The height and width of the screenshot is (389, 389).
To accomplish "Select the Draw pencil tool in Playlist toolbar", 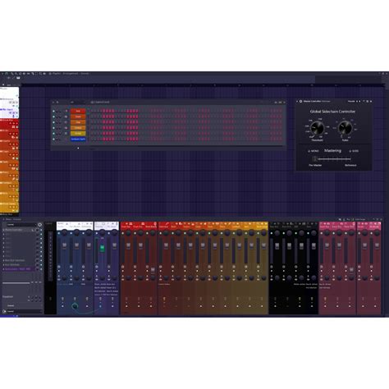I will tap(12, 74).
